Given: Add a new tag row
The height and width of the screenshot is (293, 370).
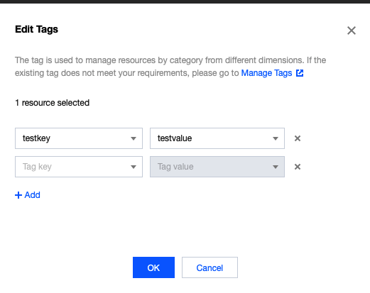Looking at the screenshot, I should point(28,195).
